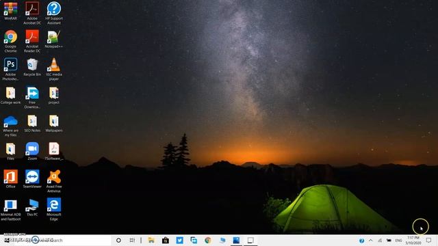This screenshot has width=438, height=246.
Task: Select the Zoom desktop shortcut
Action: 32,151
